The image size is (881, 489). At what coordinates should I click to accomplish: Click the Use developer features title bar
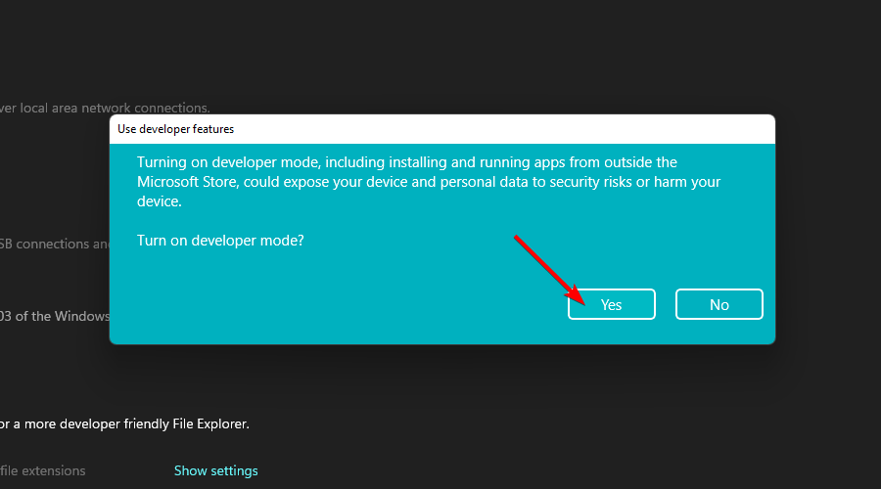pos(176,128)
